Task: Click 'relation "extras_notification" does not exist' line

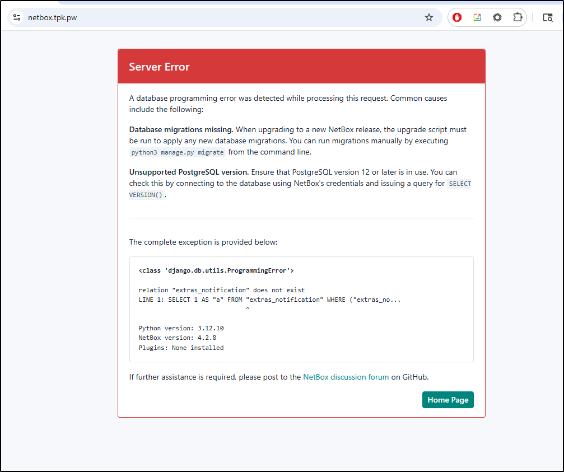Action: coord(222,290)
